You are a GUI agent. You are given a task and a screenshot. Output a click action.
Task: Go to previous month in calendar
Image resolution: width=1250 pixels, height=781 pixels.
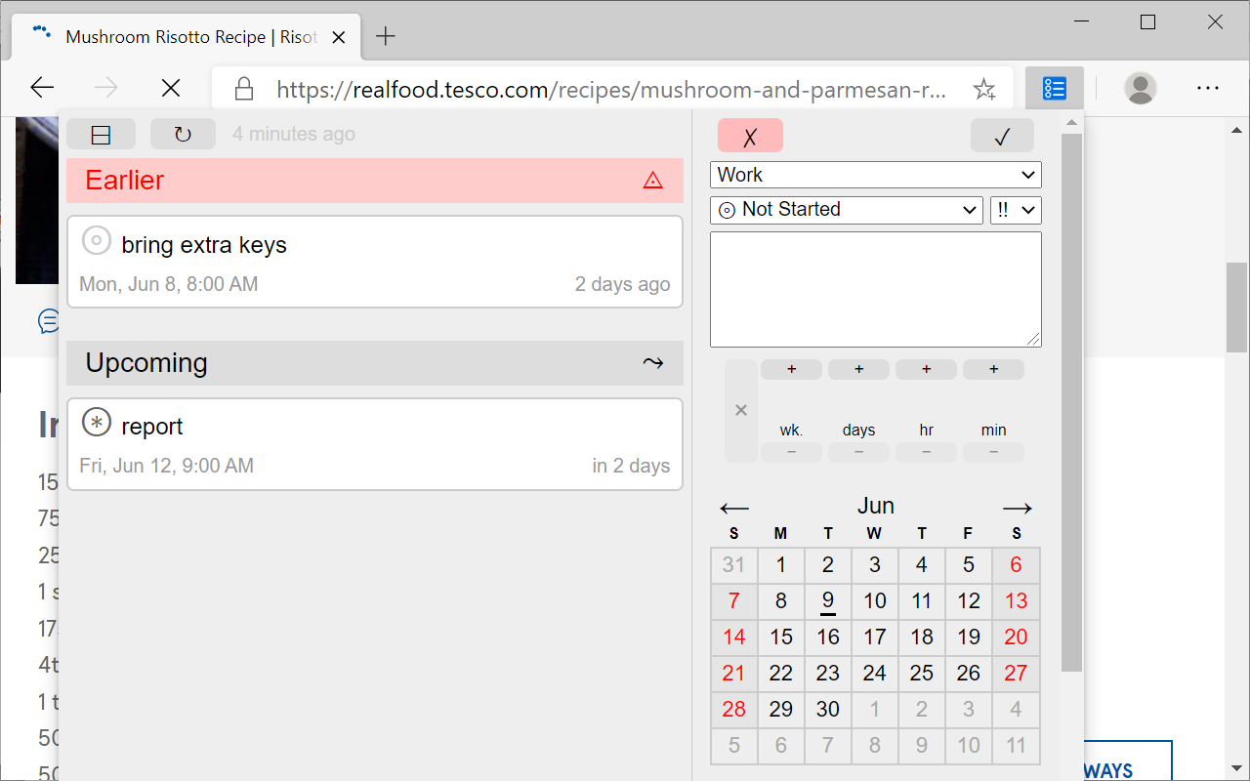(734, 508)
